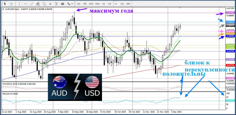Select the arrow cursor tool

coord(5,4)
